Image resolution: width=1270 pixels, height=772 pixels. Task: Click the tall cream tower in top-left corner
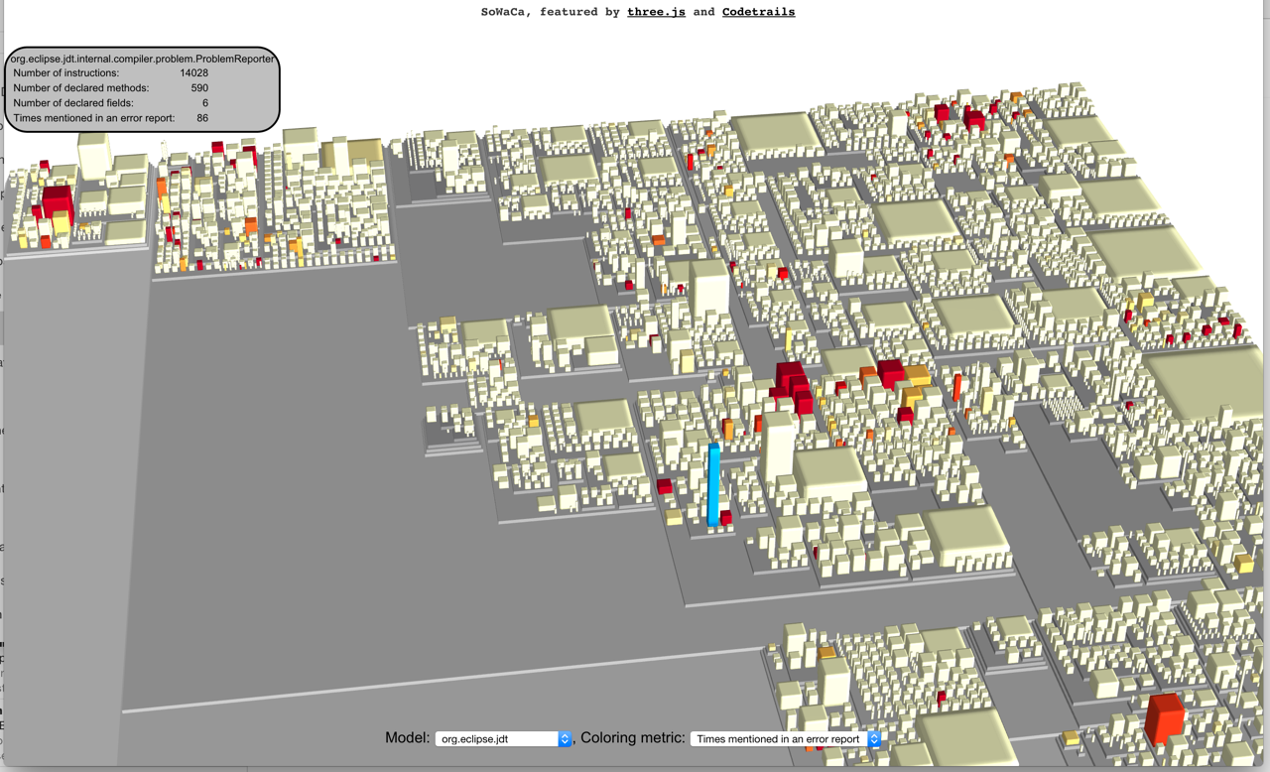pyautogui.click(x=94, y=156)
